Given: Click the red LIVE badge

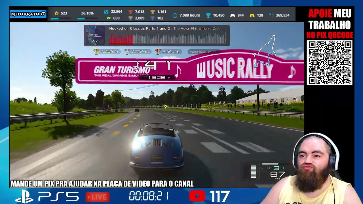Looking at the screenshot, I should 98,197.
